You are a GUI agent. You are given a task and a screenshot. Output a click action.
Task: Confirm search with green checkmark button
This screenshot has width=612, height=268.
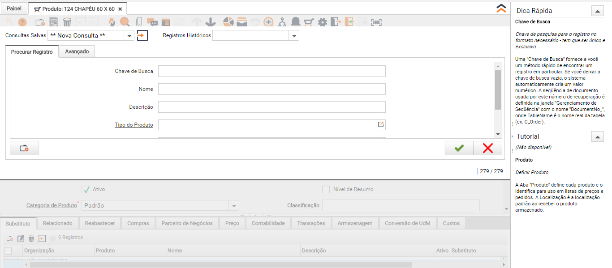click(459, 149)
